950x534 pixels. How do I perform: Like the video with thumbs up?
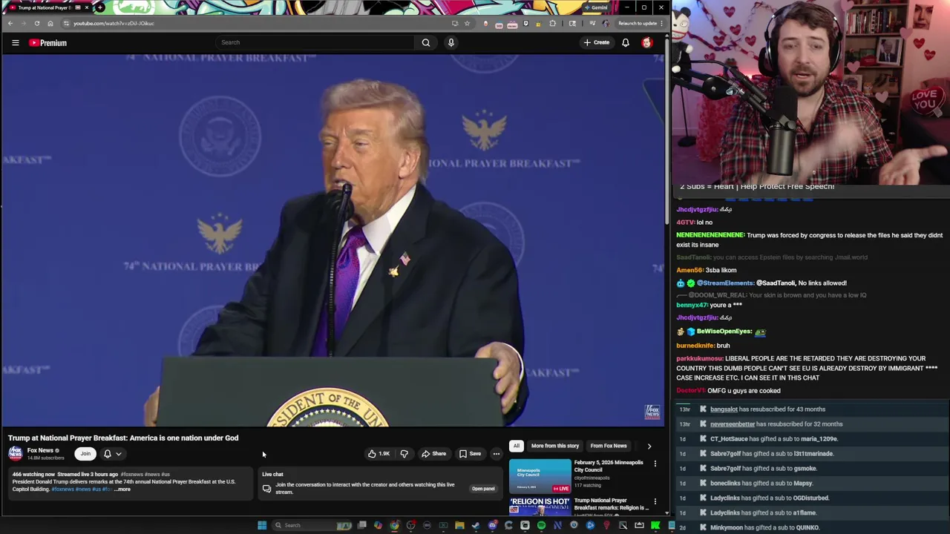pyautogui.click(x=379, y=454)
